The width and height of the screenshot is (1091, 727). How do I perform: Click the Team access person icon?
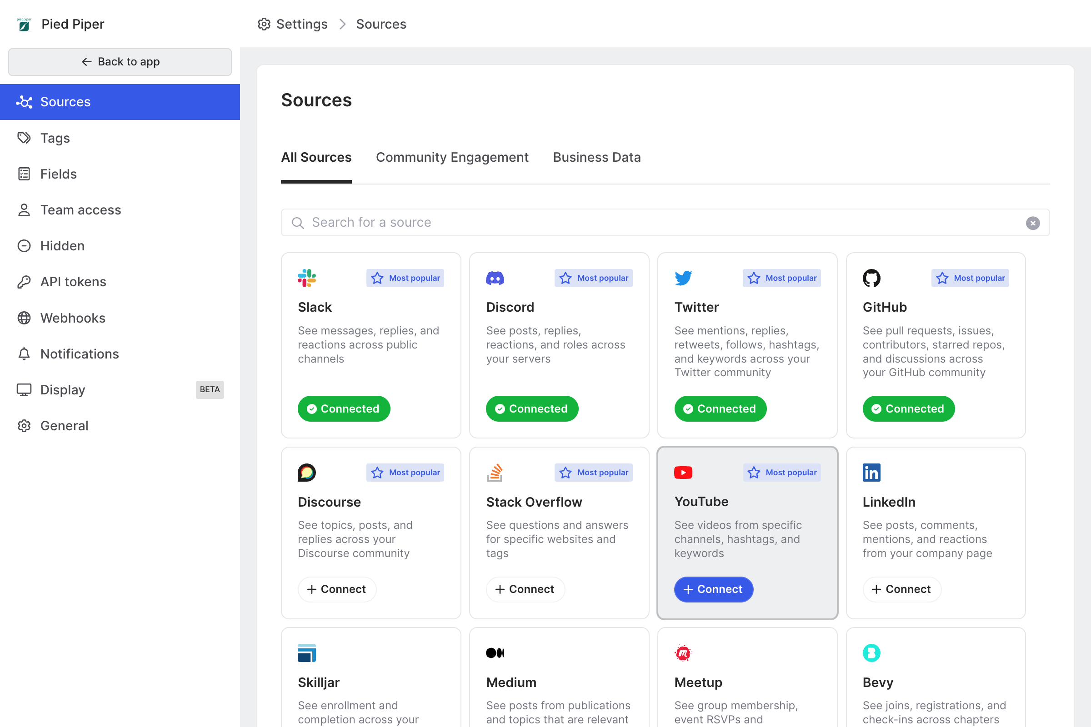point(24,210)
